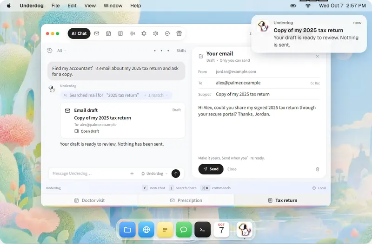This screenshot has height=244, width=372.
Task: Open the three-dots more options menu
Action: (161, 51)
